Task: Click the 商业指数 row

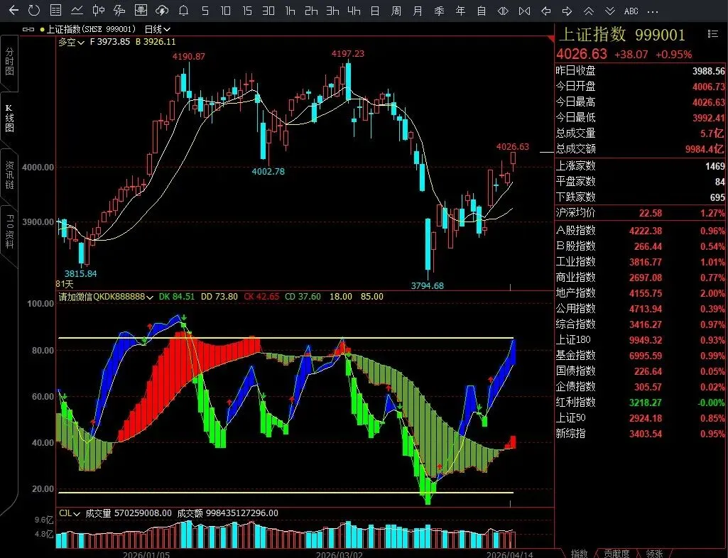Action: (x=640, y=278)
